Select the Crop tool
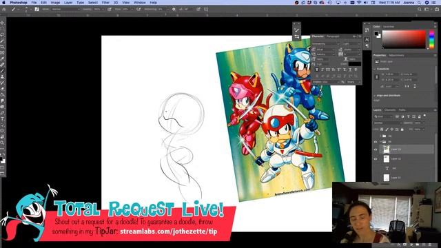Image resolution: width=441 pixels, height=248 pixels. point(2,47)
